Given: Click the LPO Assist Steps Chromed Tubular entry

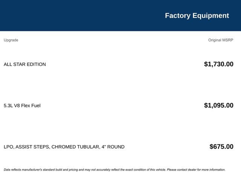Looking at the screenshot, I should tap(64, 147).
